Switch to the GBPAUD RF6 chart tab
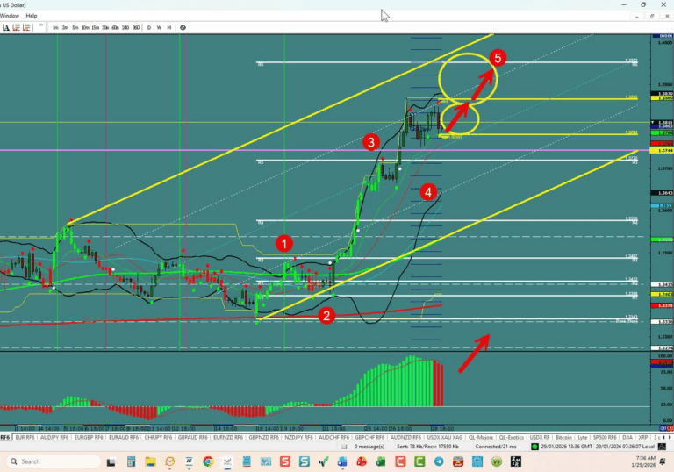The image size is (674, 472). tap(193, 437)
